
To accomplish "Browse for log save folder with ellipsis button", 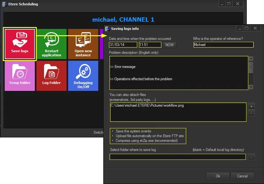I will [x=251, y=157].
